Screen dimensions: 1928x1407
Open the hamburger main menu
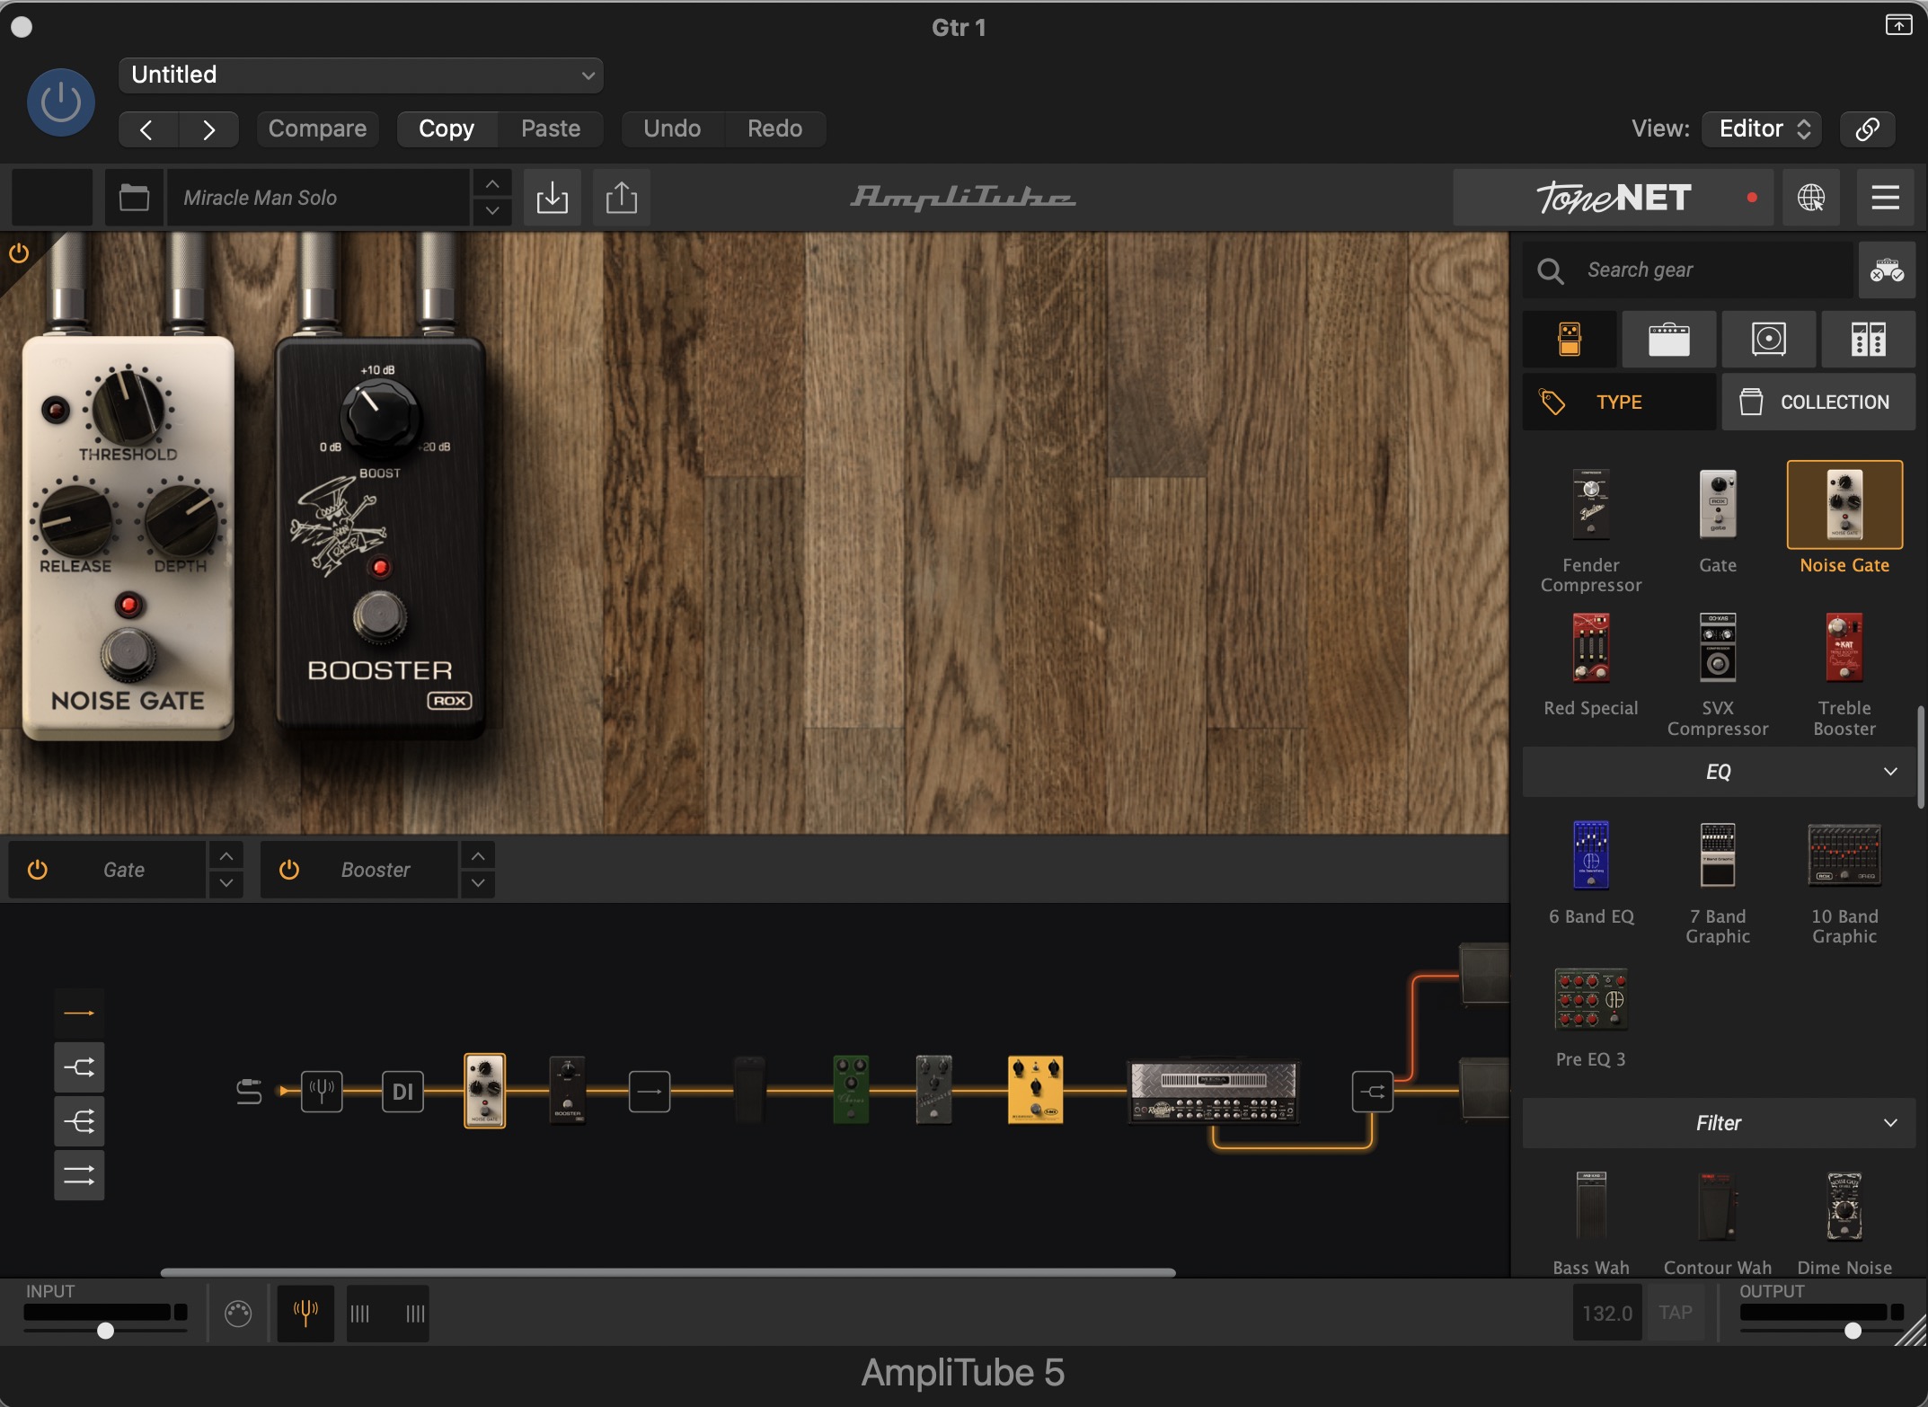pyautogui.click(x=1885, y=197)
